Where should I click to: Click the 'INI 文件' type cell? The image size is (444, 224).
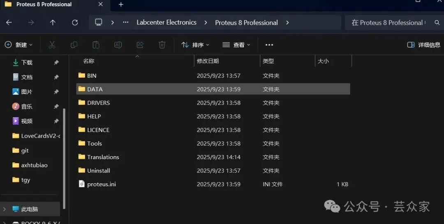273,184
